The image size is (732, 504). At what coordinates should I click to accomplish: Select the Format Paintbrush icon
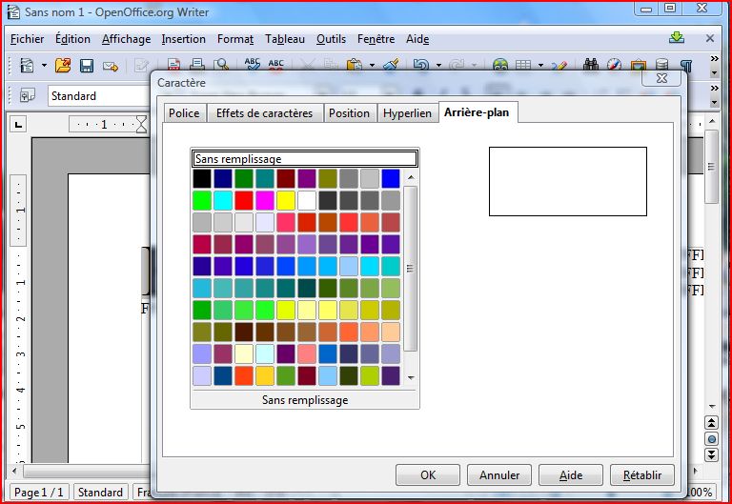click(391, 64)
